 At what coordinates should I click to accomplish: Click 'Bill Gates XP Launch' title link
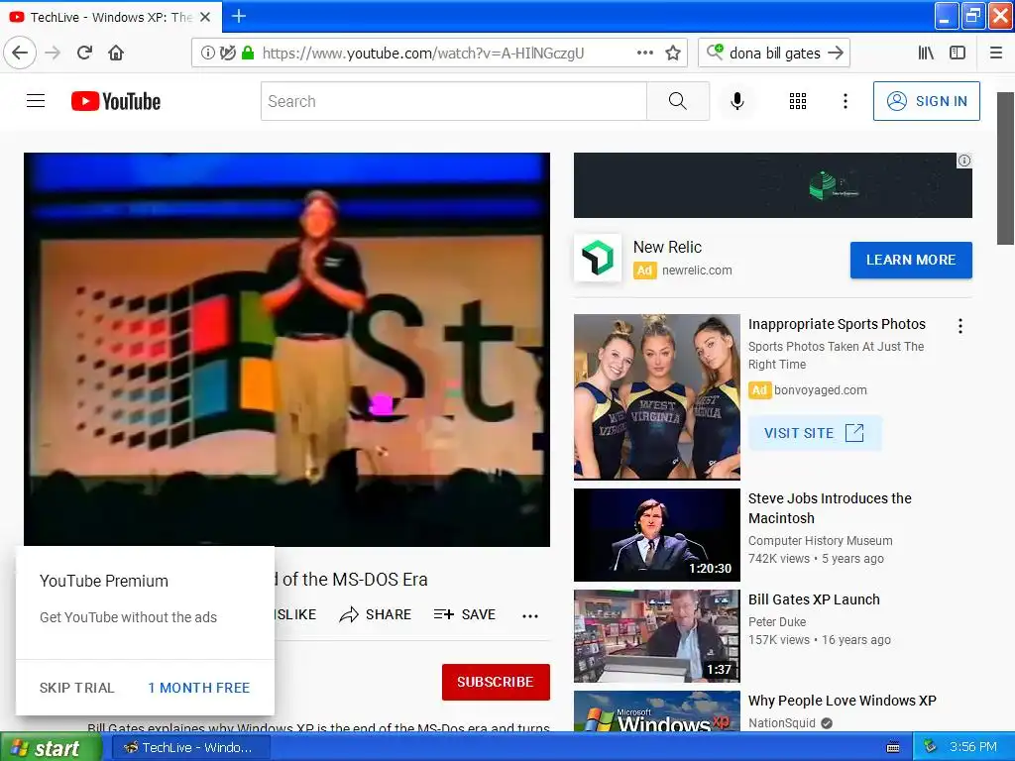click(814, 599)
